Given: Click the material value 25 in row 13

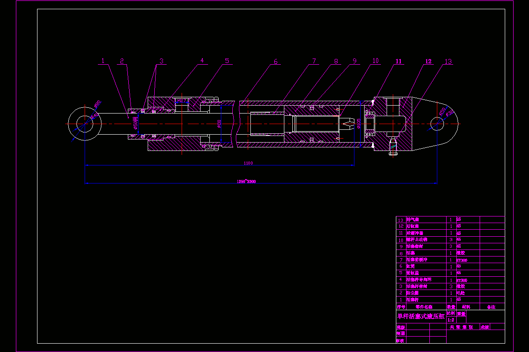Looking at the screenshot, I should click(458, 219).
